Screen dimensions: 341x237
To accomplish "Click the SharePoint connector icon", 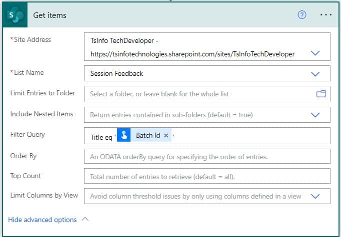I will tap(15, 15).
